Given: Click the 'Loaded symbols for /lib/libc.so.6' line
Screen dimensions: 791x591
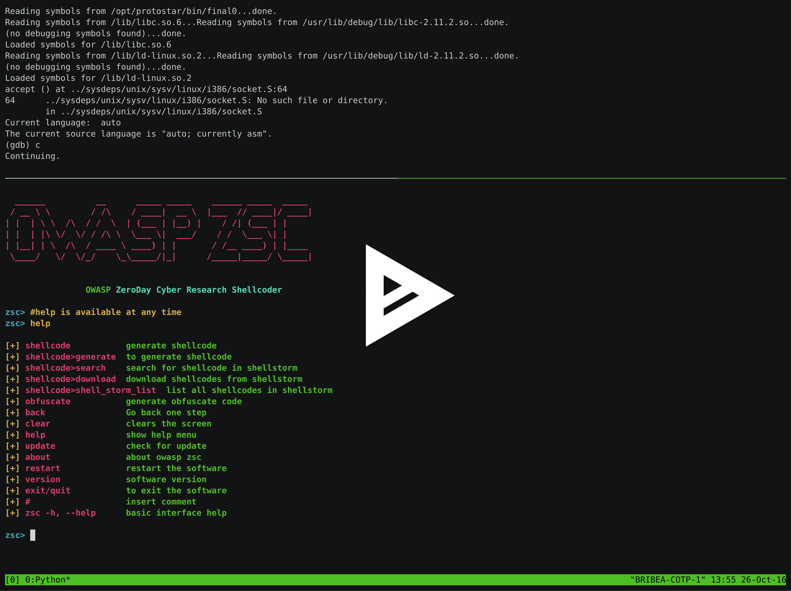Looking at the screenshot, I should (x=88, y=44).
